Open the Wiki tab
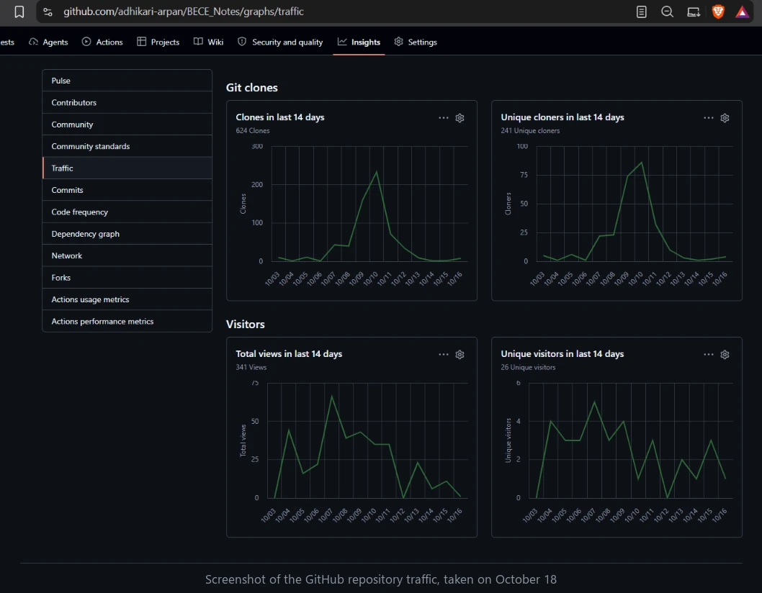Viewport: 762px width, 593px height. (x=208, y=42)
